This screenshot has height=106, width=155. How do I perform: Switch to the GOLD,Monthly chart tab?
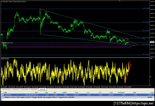pos(6,89)
